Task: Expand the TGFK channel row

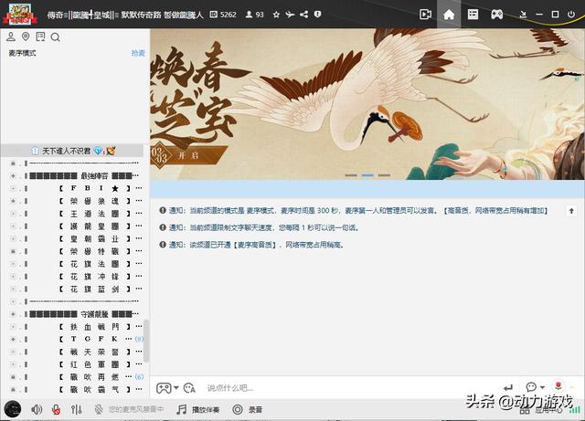Action: [14, 339]
